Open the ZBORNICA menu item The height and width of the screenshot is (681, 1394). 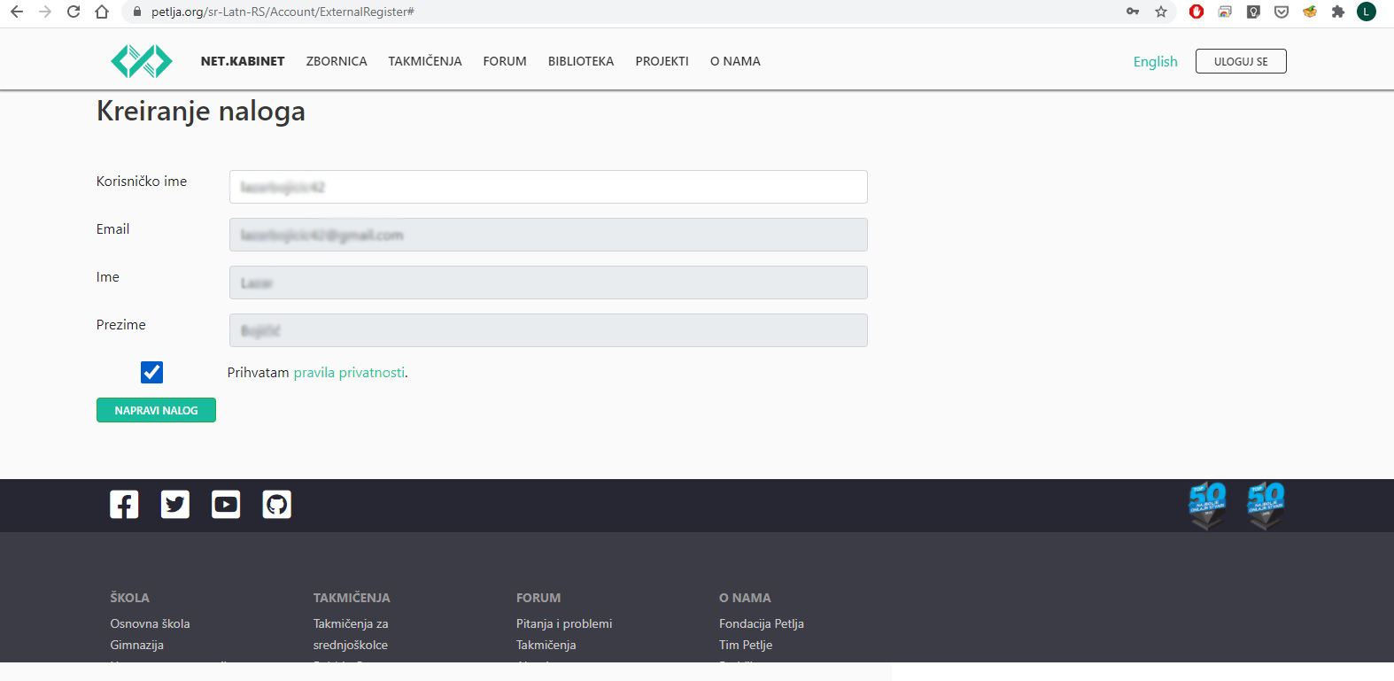pos(337,61)
